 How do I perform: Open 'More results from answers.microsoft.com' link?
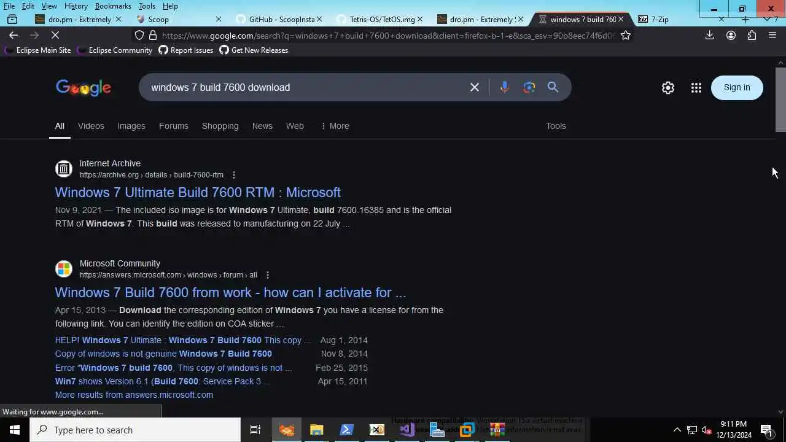point(134,395)
